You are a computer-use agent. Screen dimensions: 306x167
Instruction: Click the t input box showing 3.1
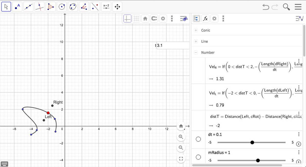point(173,46)
